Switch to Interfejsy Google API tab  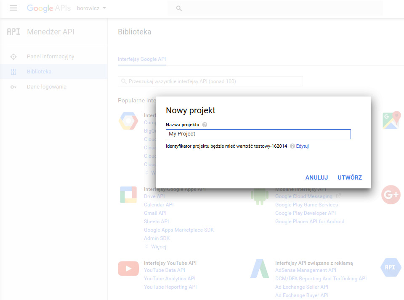142,59
